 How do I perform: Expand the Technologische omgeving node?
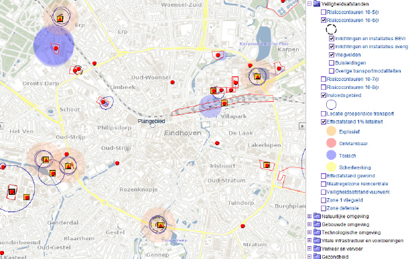[310, 232]
